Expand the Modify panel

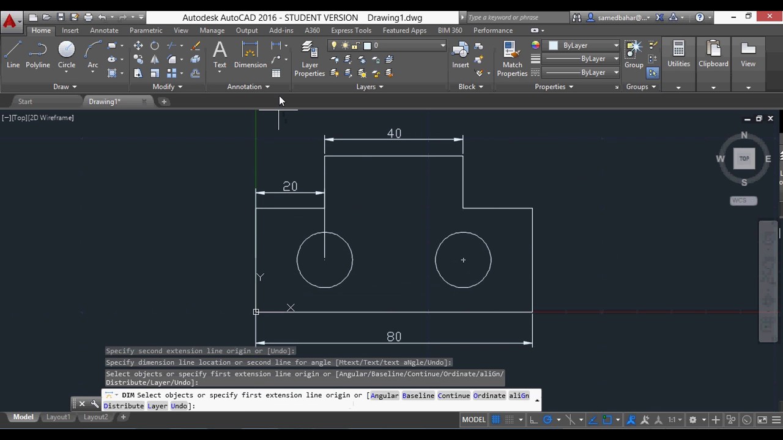coord(168,87)
